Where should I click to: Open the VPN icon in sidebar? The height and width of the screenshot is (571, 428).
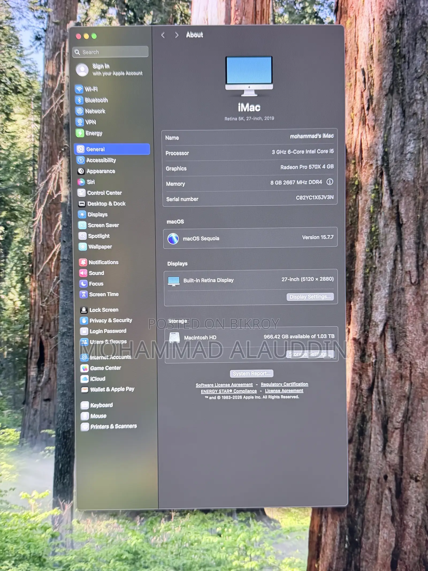click(80, 122)
